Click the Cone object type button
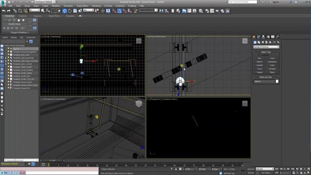This screenshot has width=311, height=175. click(x=272, y=58)
